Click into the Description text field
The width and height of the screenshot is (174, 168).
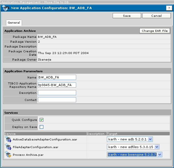[x=57, y=93]
